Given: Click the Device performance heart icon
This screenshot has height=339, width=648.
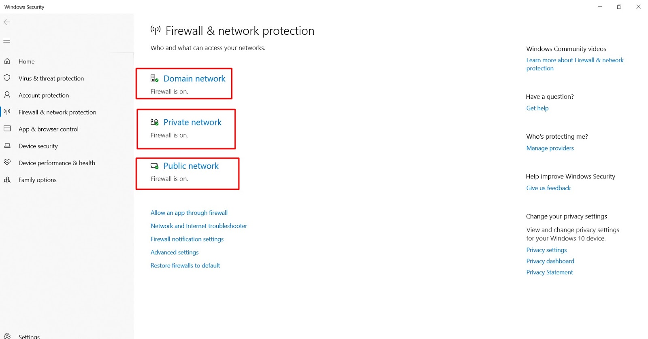Looking at the screenshot, I should click(x=7, y=163).
